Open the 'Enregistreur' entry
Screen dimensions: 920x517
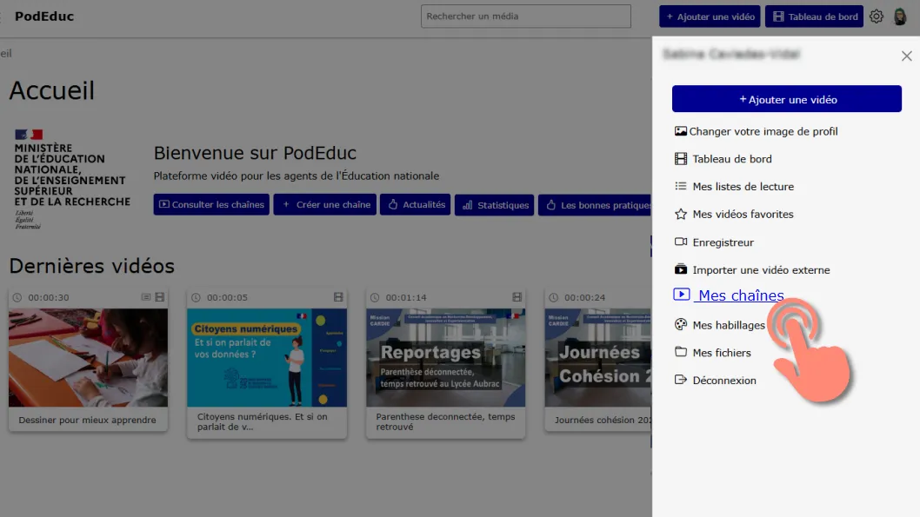coord(723,242)
